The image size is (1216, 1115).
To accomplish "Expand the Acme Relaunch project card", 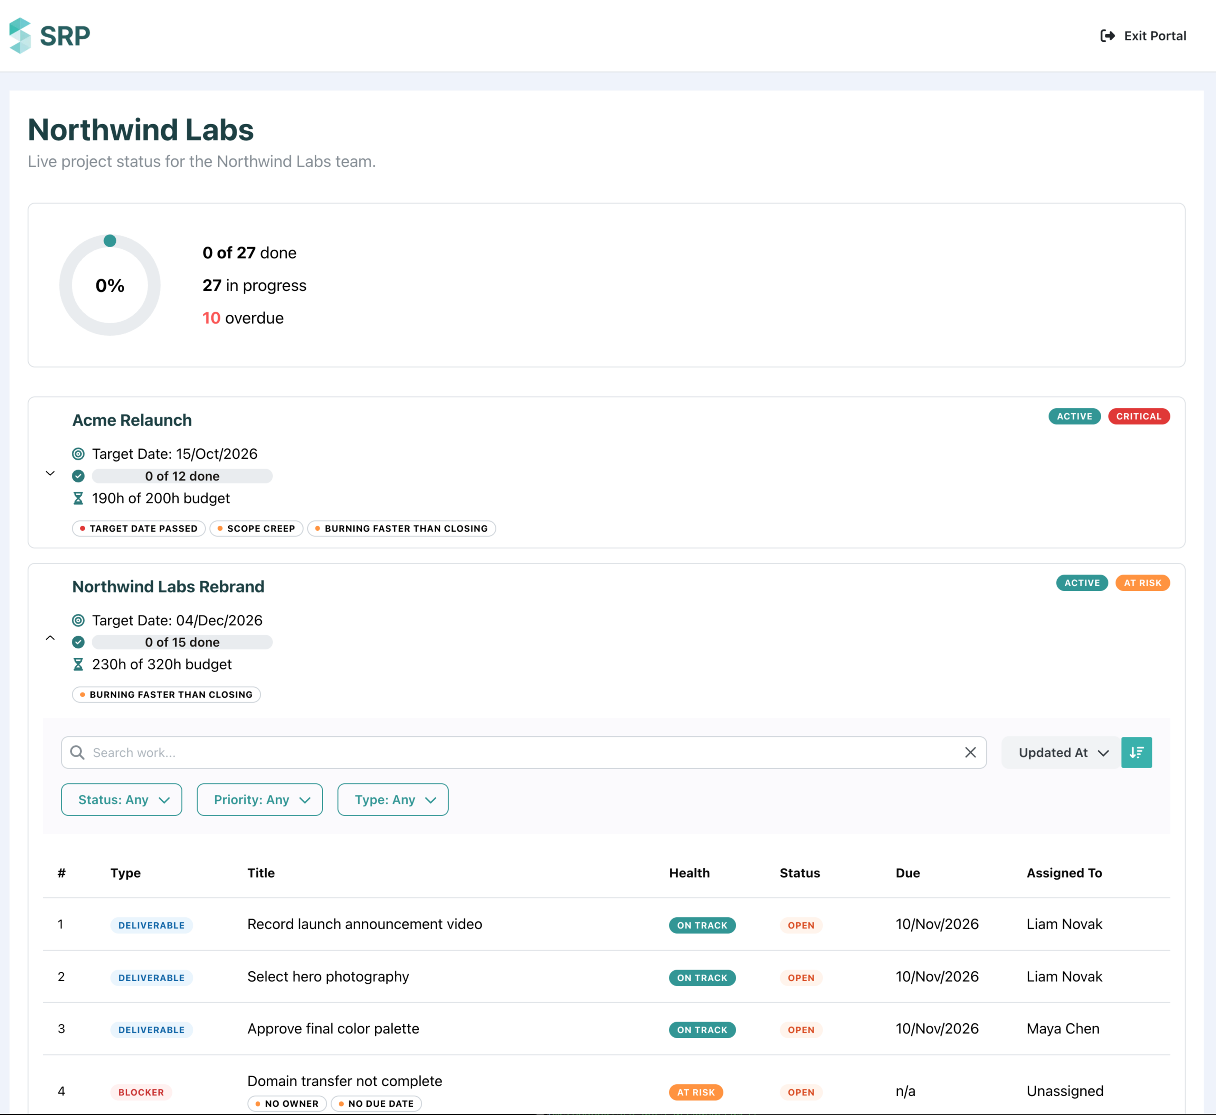I will click(x=51, y=474).
